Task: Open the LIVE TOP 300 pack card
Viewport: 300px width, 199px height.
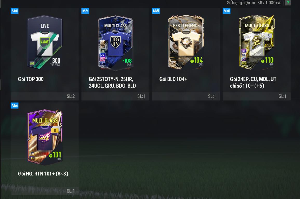Action: [x=45, y=42]
